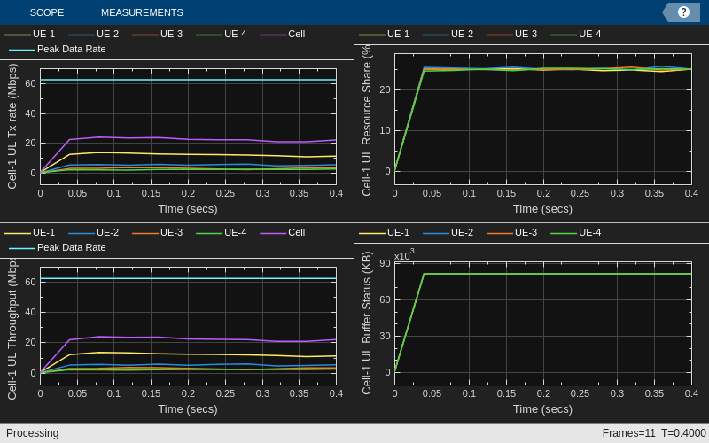The image size is (709, 443).
Task: Toggle UE-3 legend in UL Buffer Status plot
Action: tap(512, 232)
